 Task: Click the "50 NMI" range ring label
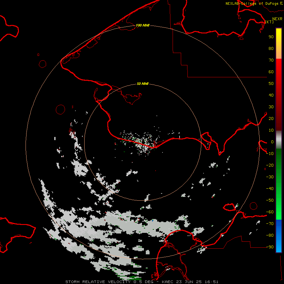pos(143,84)
